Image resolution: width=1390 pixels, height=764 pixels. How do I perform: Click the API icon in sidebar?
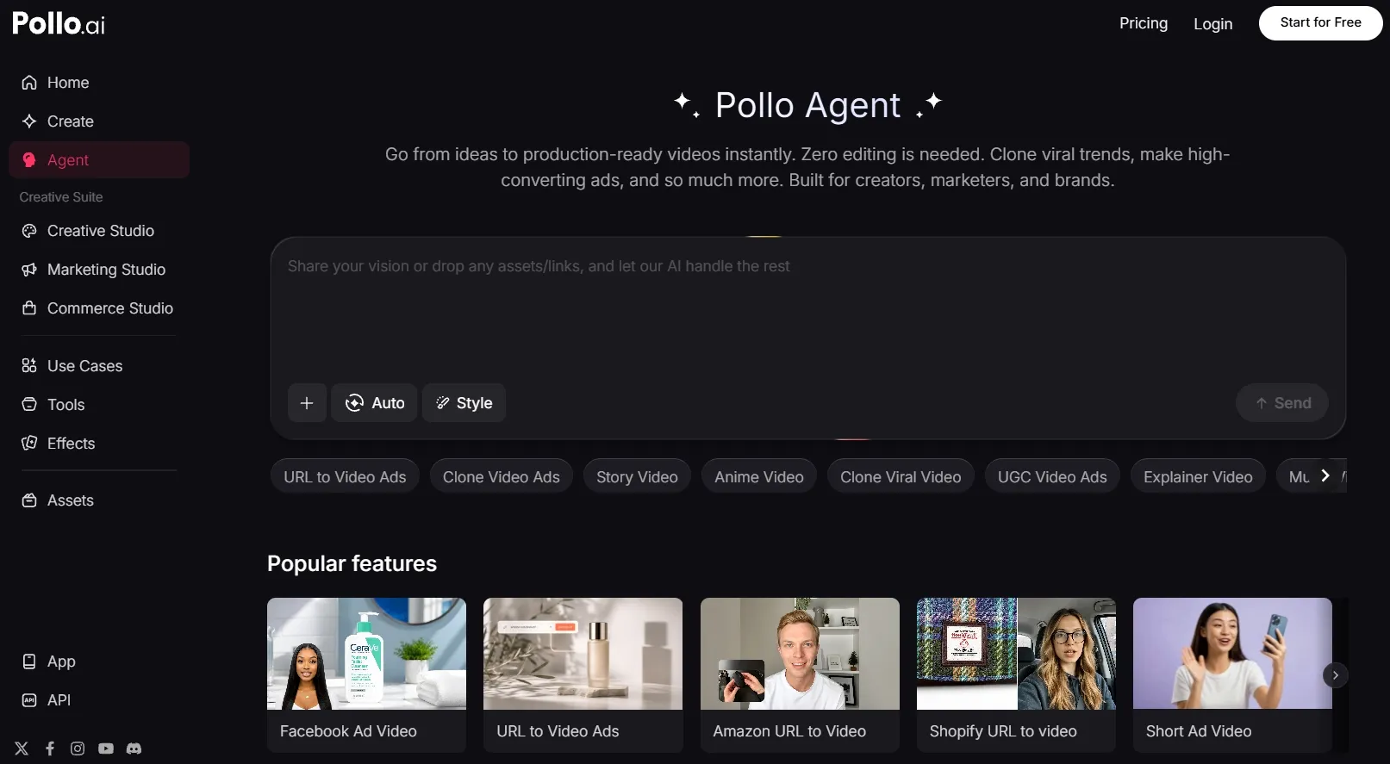[x=29, y=700]
